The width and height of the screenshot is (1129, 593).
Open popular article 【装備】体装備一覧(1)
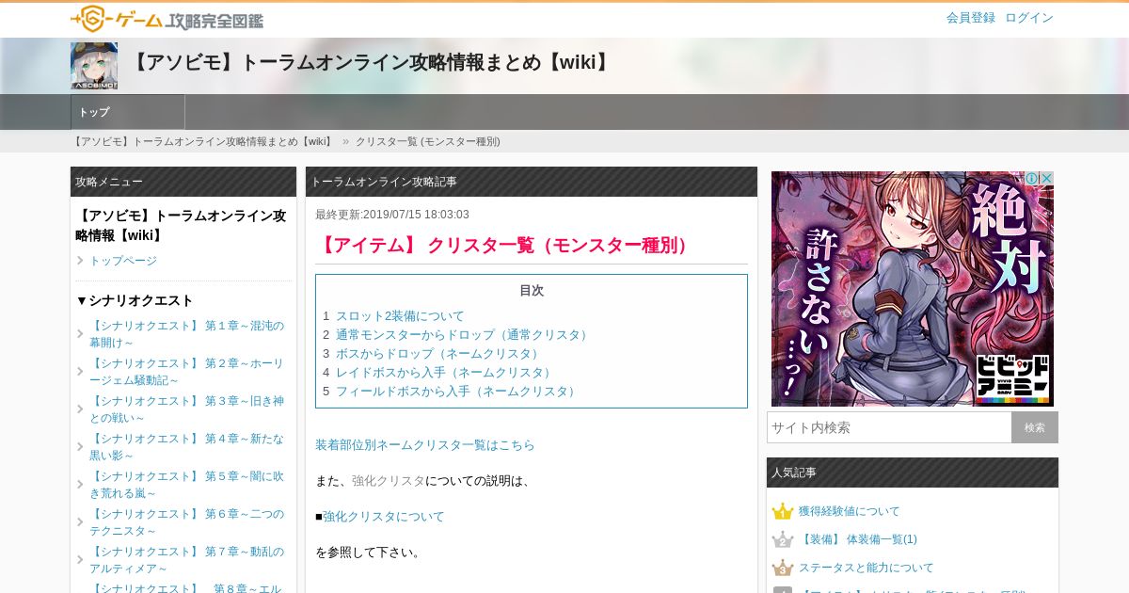pos(858,539)
